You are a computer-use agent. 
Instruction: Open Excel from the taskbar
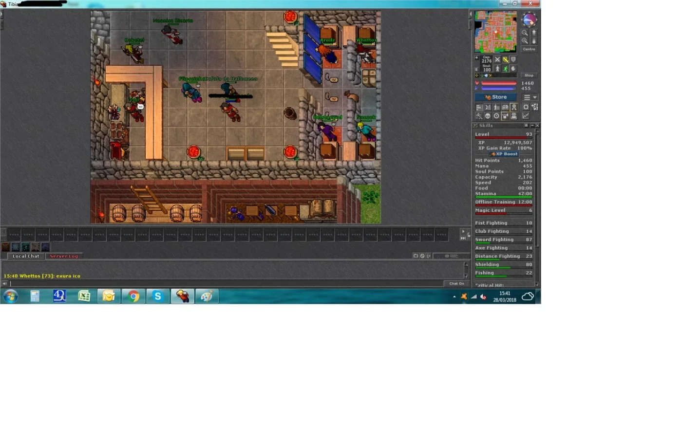[84, 296]
